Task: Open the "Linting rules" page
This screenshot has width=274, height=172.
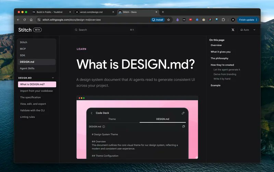Action: coord(27,117)
